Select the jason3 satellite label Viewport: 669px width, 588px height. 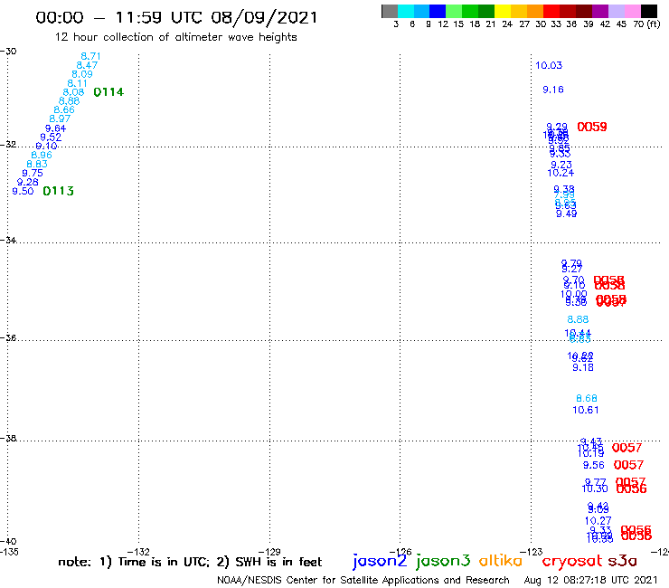[443, 561]
